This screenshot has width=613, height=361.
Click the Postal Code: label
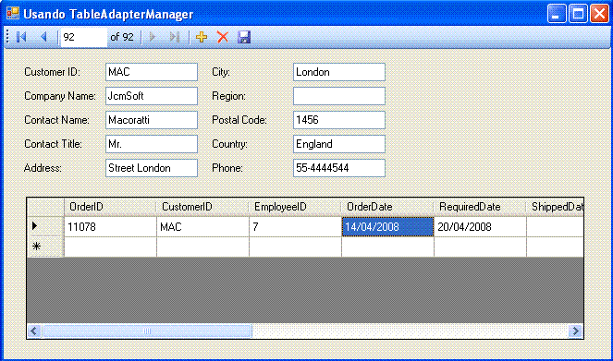point(239,120)
